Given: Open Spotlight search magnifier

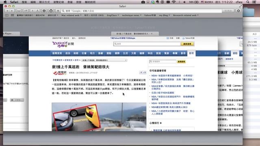Looking at the screenshot, I should pos(248,2).
